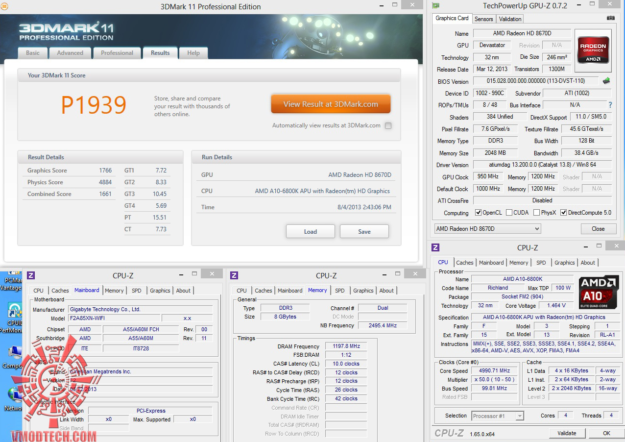Screen dimensions: 625x442
Task: Click the GPU-Z title bar app icon
Action: point(435,6)
